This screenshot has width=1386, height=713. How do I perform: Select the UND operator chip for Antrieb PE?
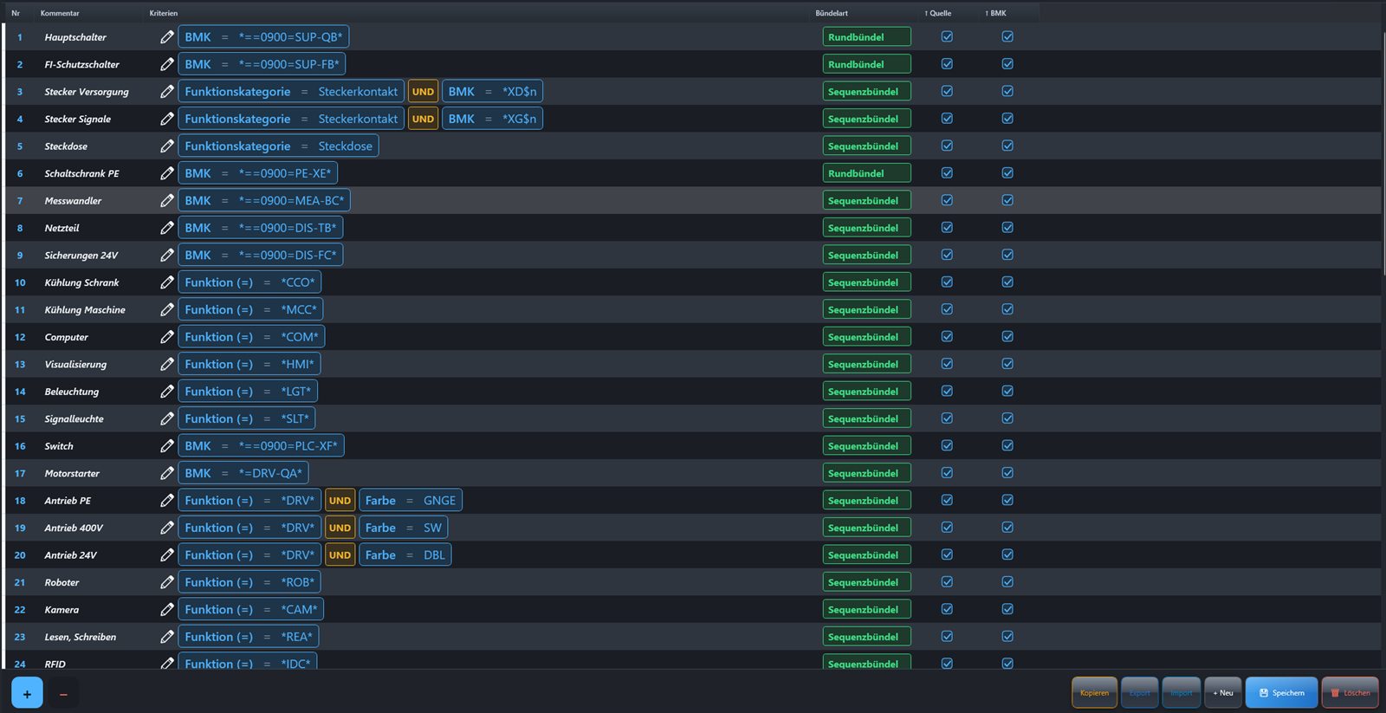tap(340, 501)
